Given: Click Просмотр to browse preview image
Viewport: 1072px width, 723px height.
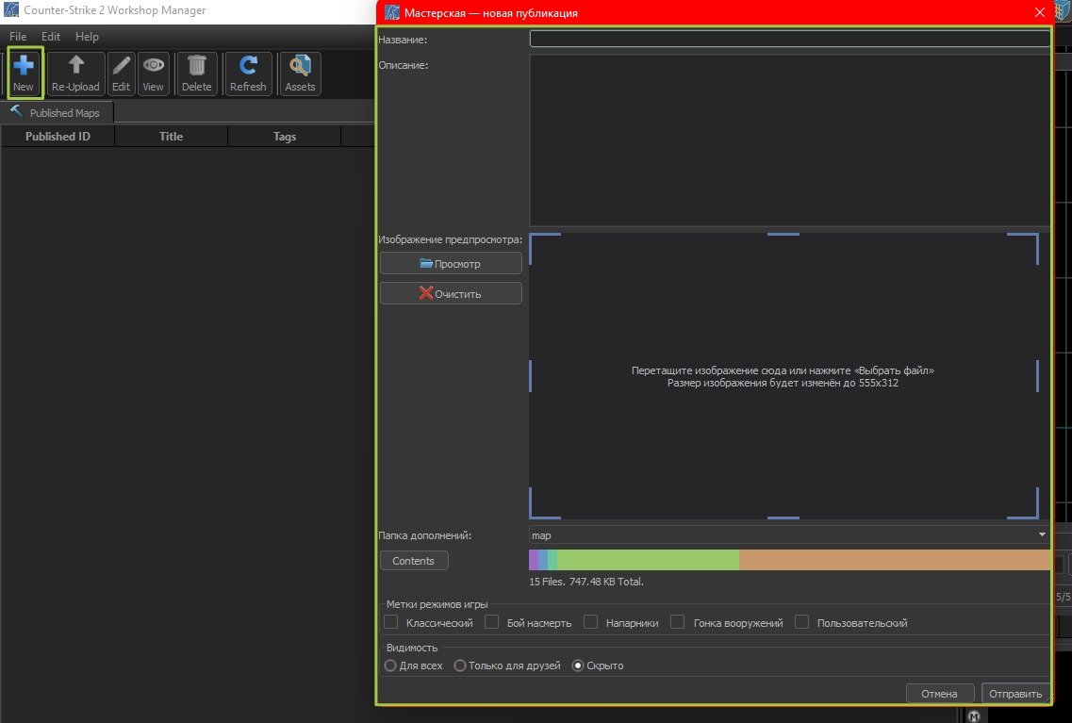Looking at the screenshot, I should [451, 264].
